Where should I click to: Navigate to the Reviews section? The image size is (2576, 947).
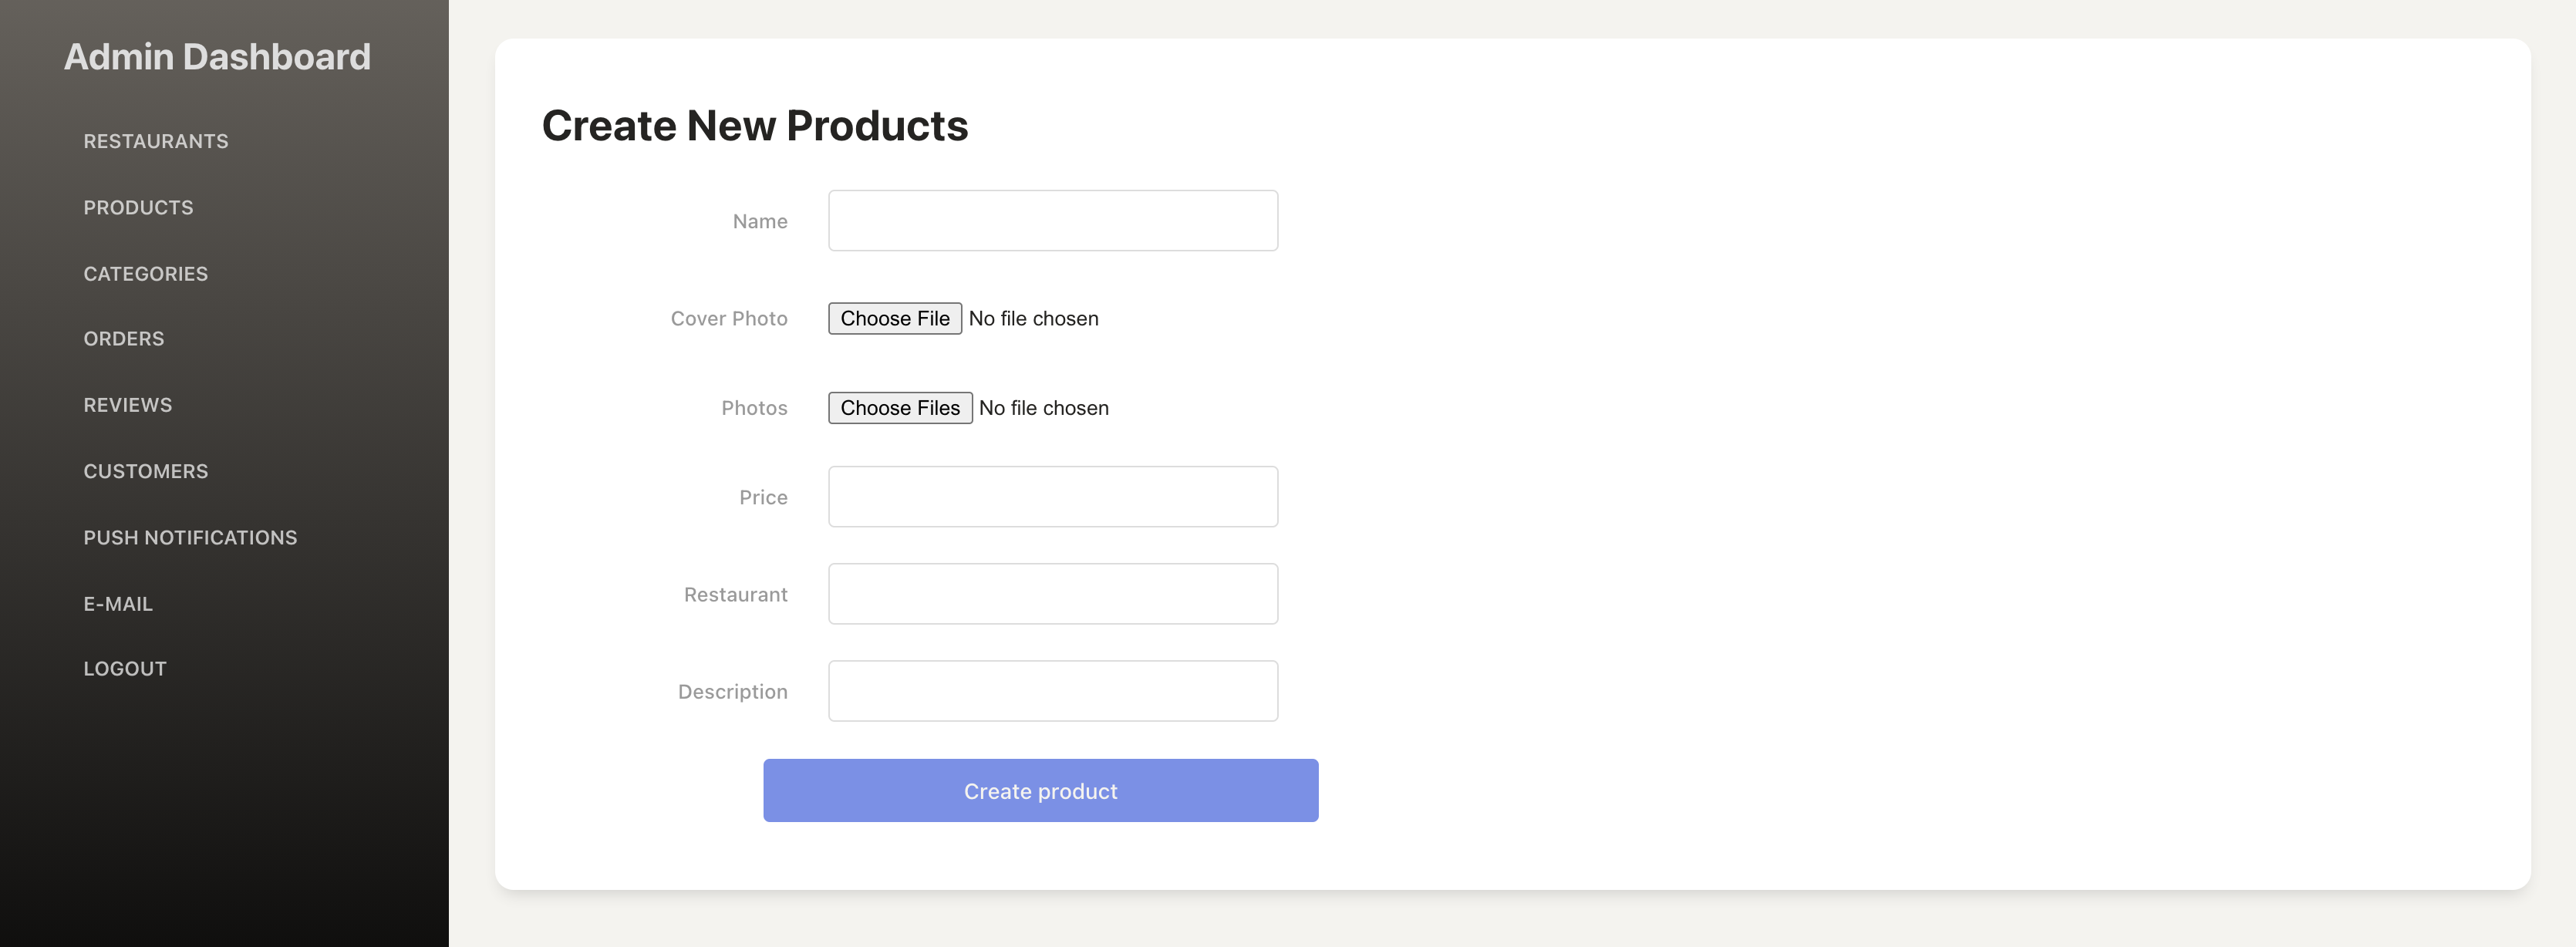[128, 405]
